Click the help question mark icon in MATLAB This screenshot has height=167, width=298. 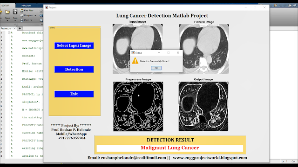tap(295, 5)
